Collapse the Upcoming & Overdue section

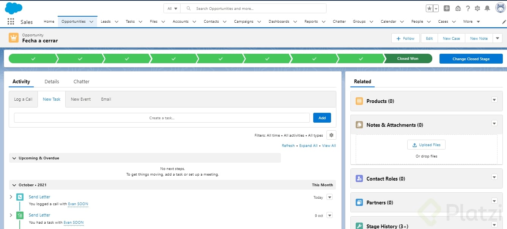[14, 158]
